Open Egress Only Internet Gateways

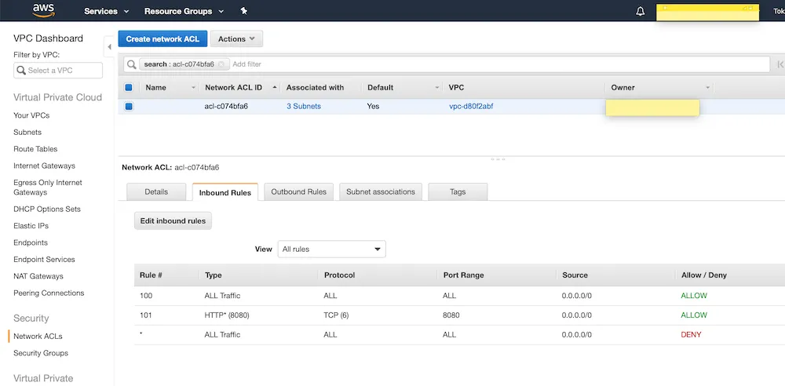(48, 188)
